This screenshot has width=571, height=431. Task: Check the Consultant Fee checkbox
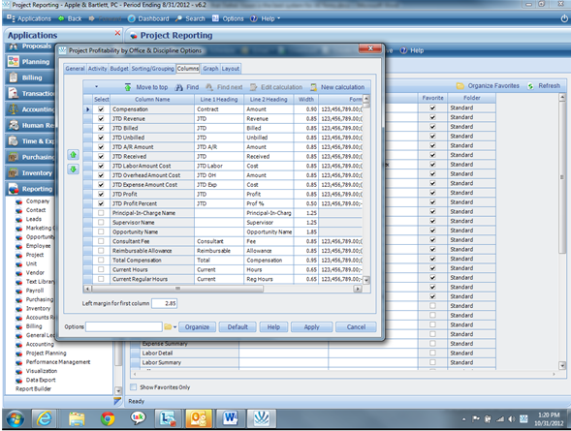[101, 241]
